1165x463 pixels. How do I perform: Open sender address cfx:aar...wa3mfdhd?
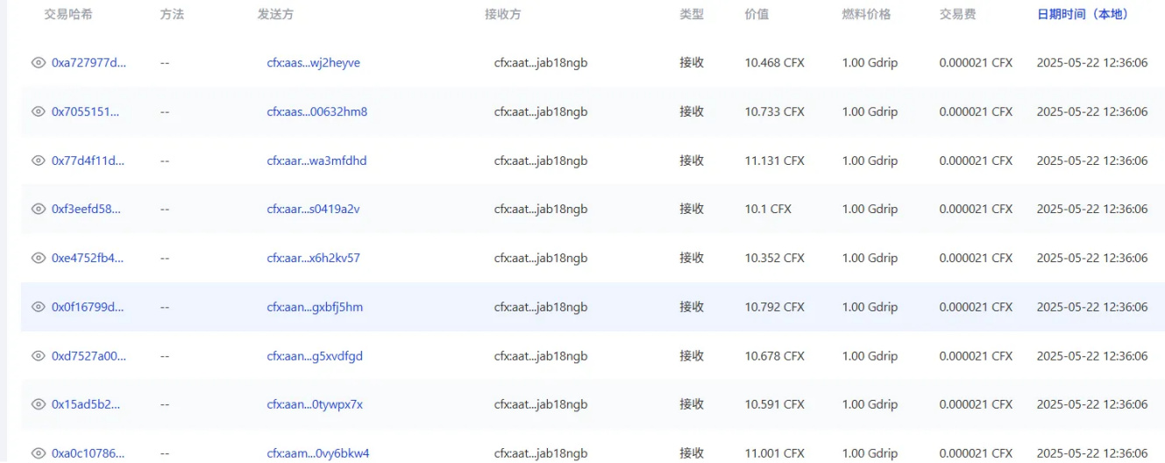click(316, 161)
